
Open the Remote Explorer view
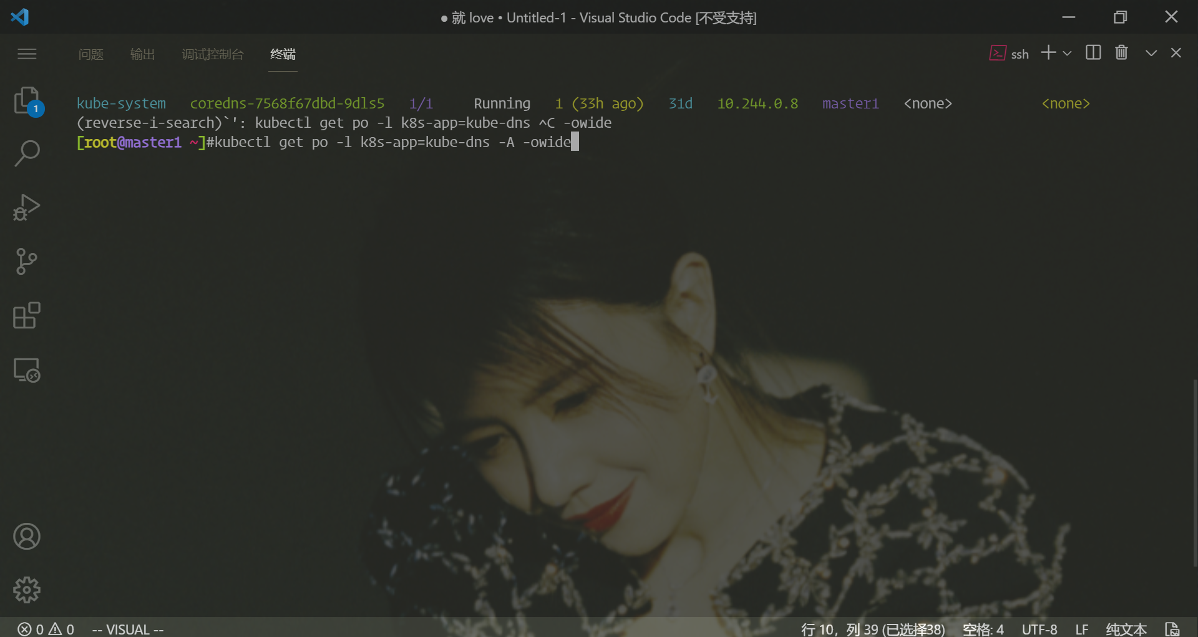[27, 370]
